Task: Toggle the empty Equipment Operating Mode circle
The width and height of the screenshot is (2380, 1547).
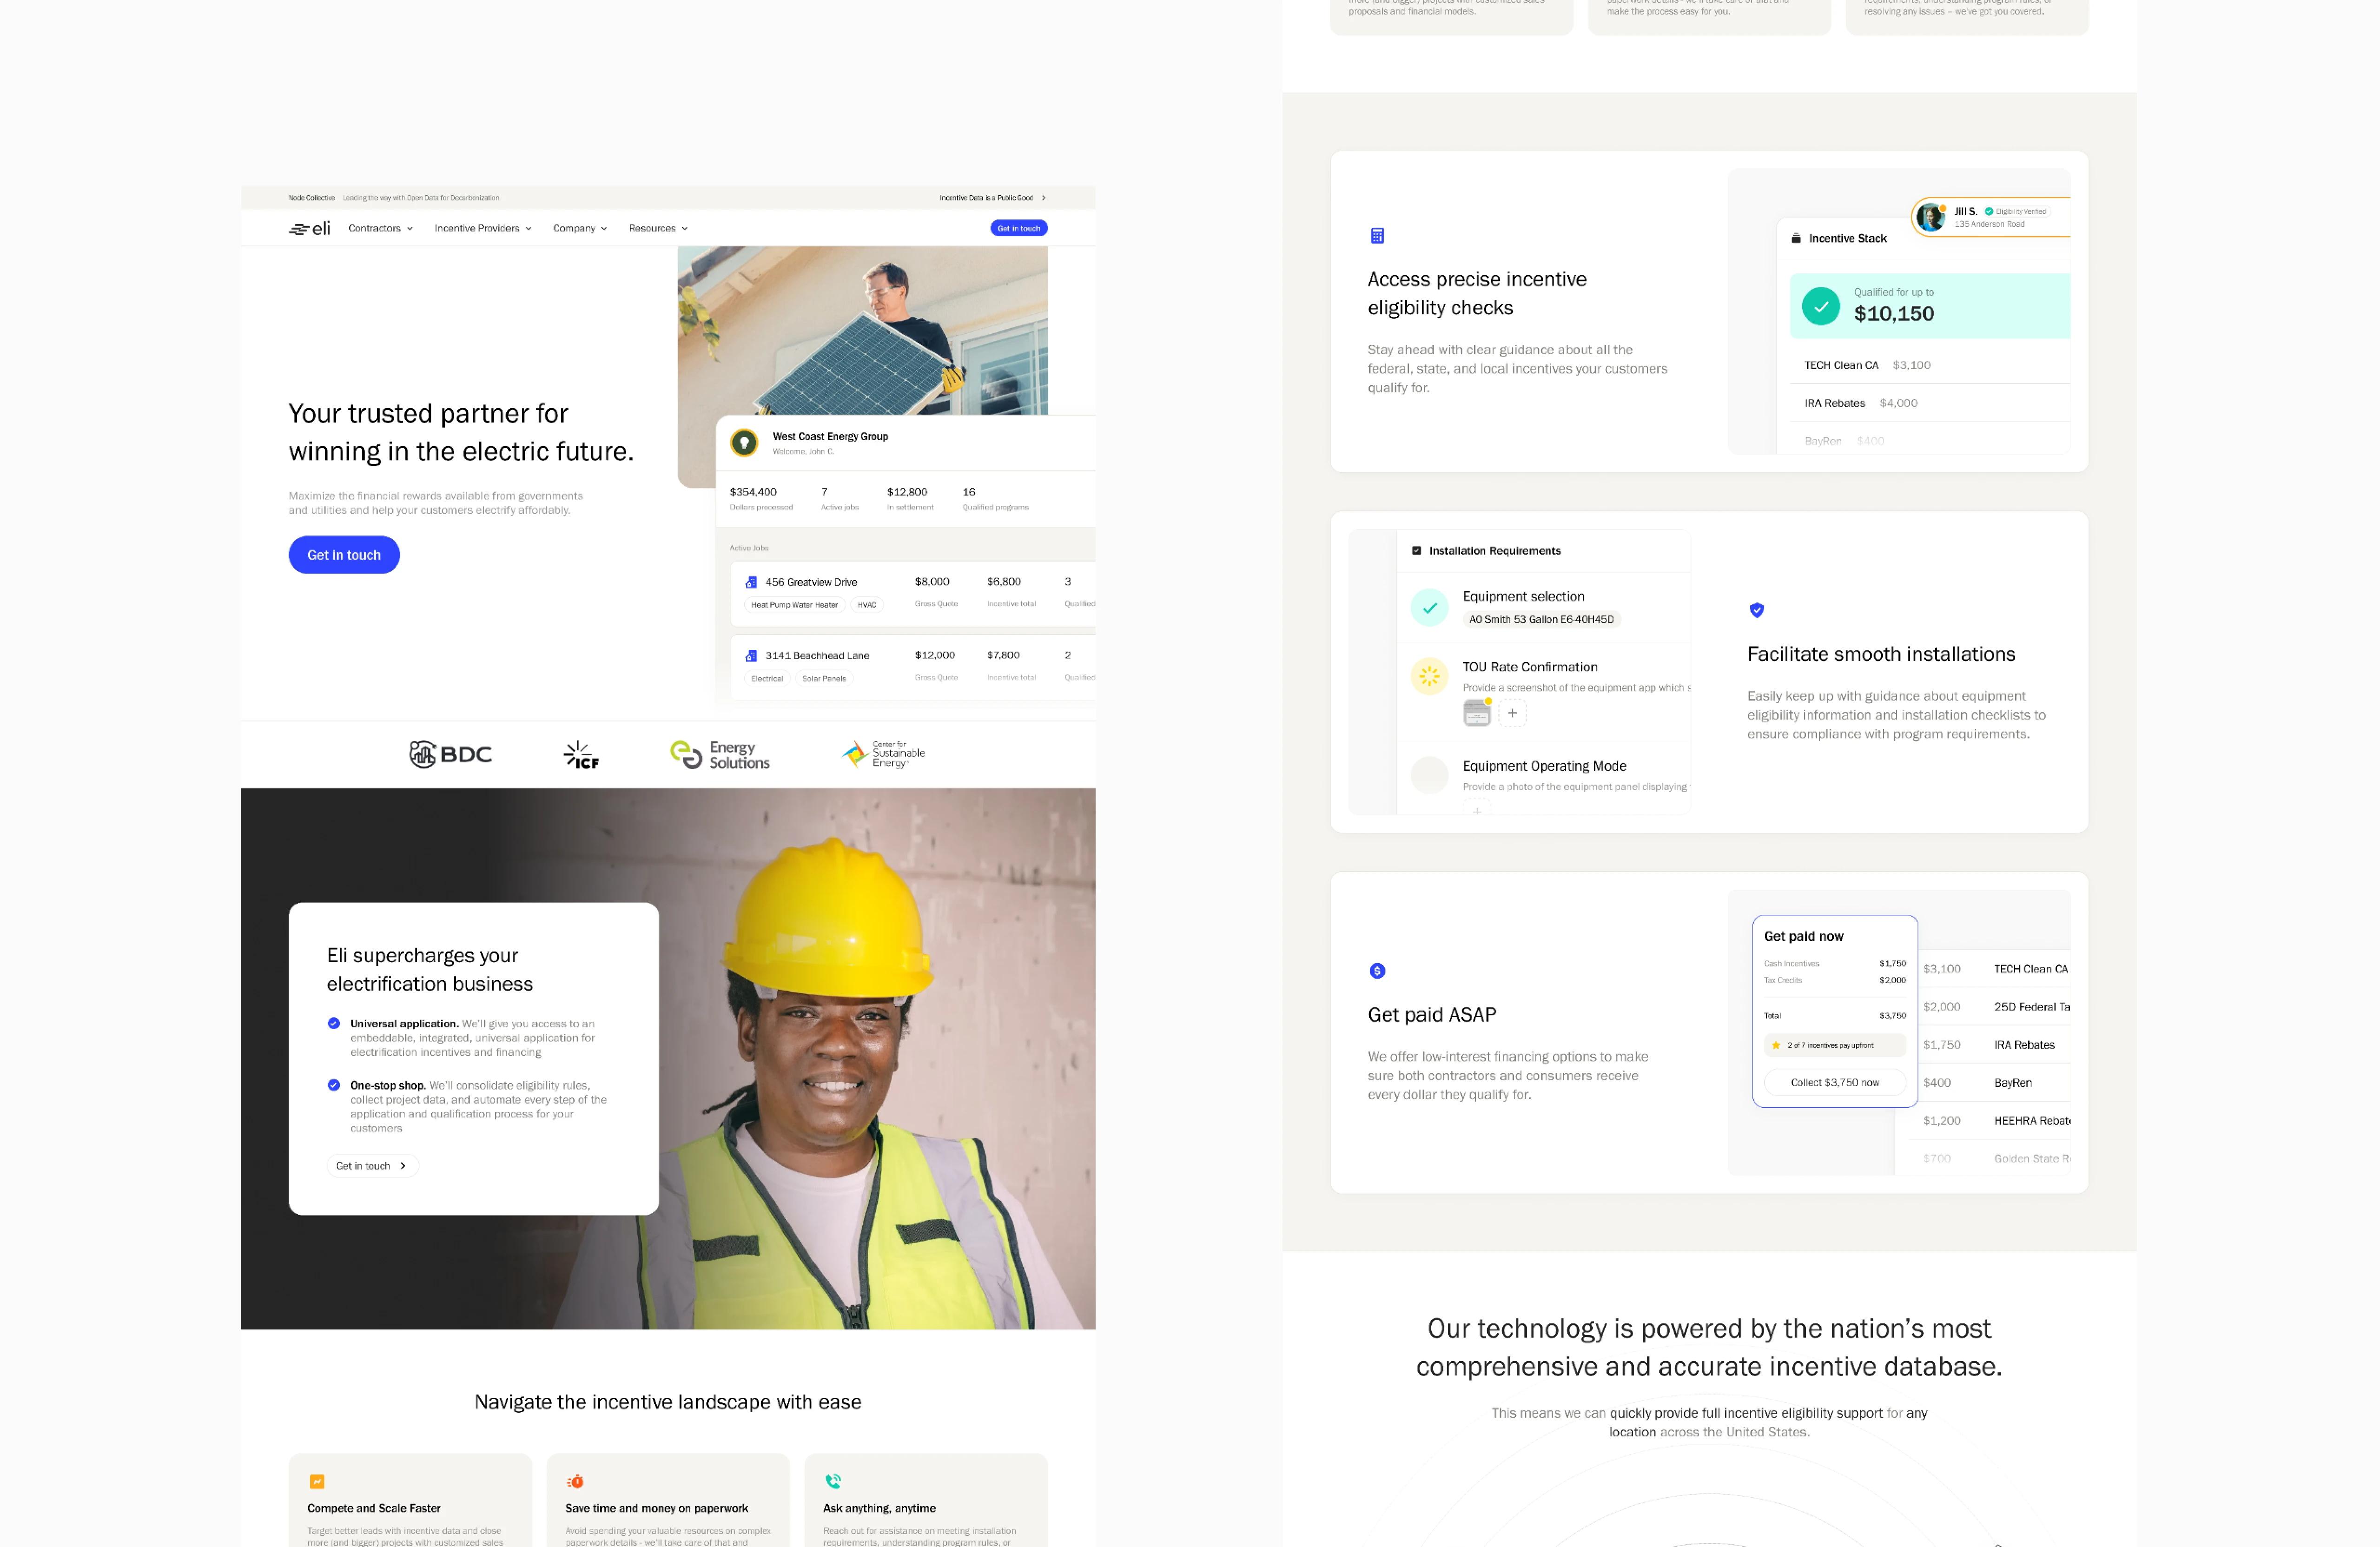Action: pyautogui.click(x=1429, y=775)
